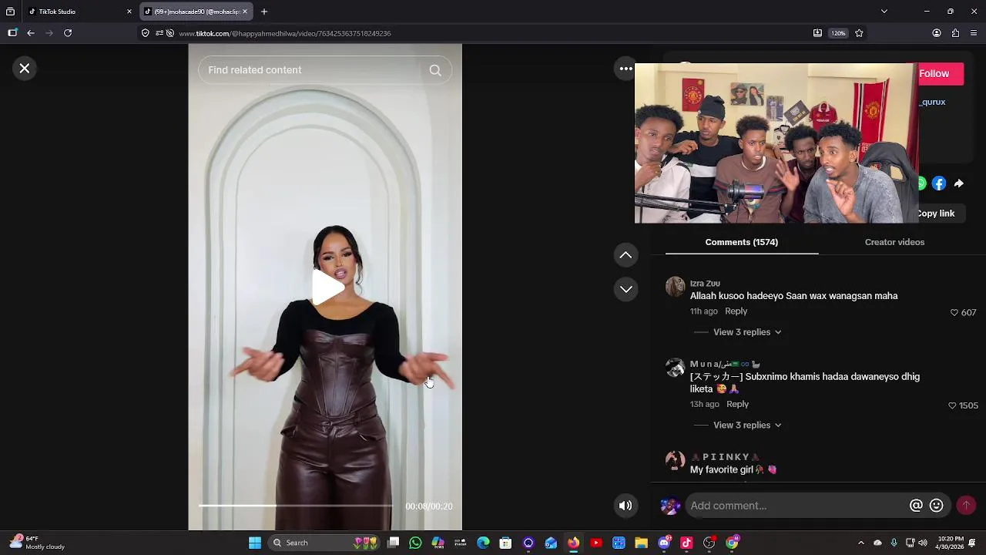The height and width of the screenshot is (555, 986).
Task: Open a new browser tab with the plus icon
Action: (264, 12)
